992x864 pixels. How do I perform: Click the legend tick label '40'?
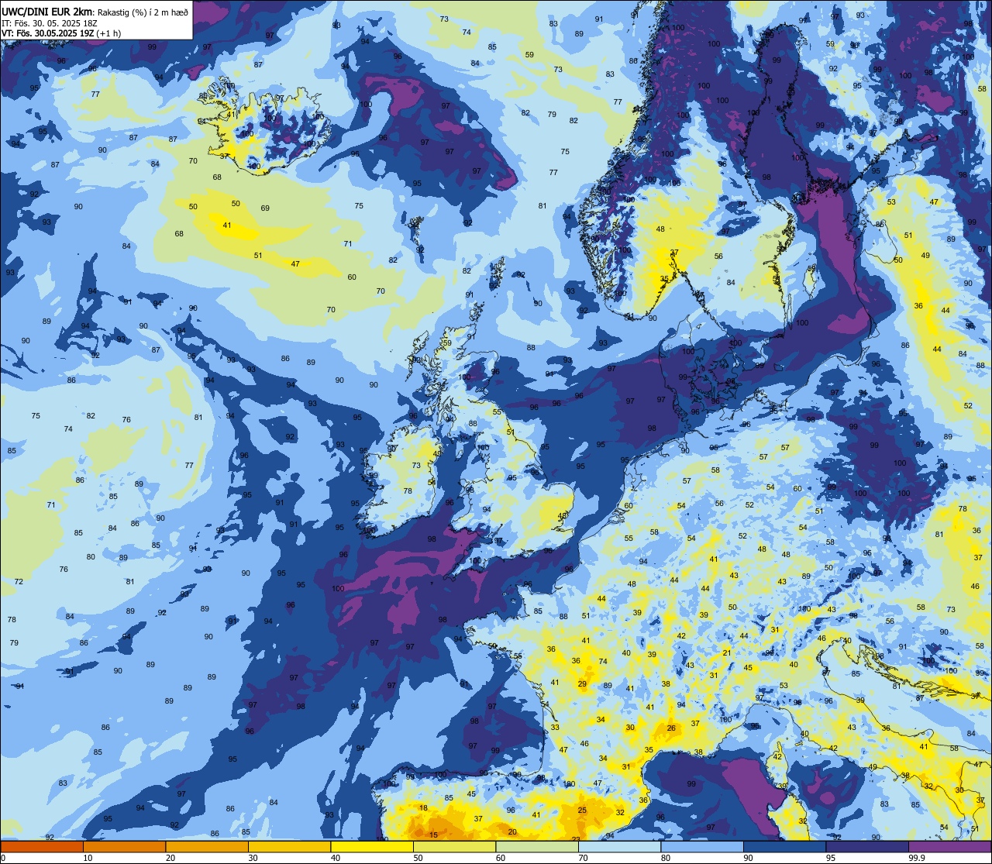tap(336, 858)
